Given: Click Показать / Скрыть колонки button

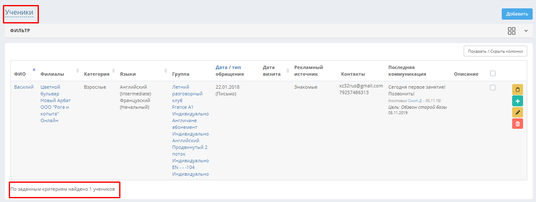Looking at the screenshot, I should [x=495, y=51].
